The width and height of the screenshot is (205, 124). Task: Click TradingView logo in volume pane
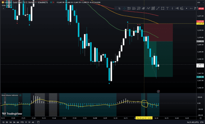point(12,114)
